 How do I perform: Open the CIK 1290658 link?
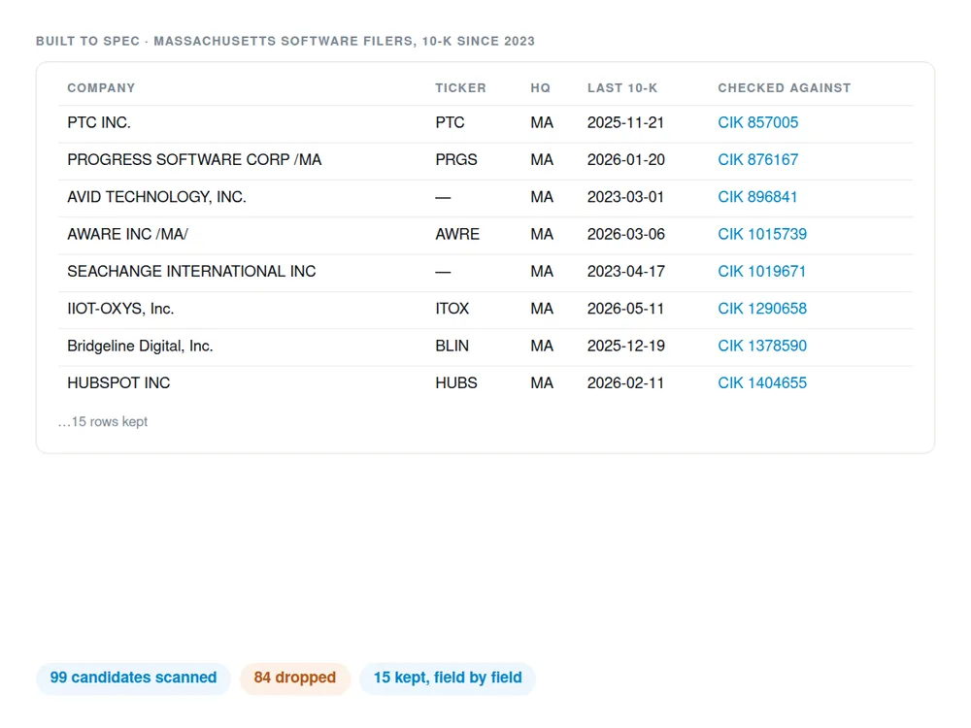click(x=761, y=309)
